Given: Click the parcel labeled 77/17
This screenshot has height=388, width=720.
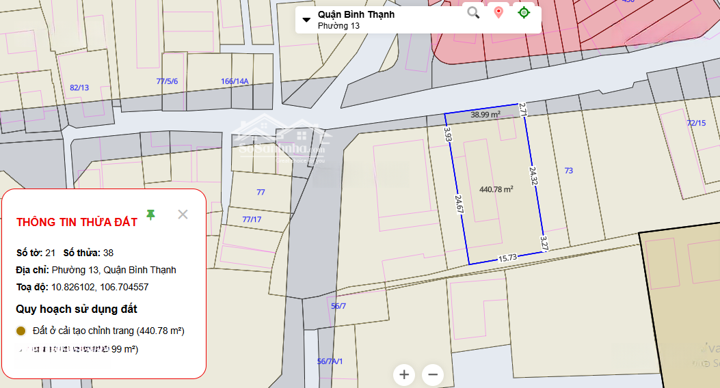Looking at the screenshot, I should click(252, 219).
